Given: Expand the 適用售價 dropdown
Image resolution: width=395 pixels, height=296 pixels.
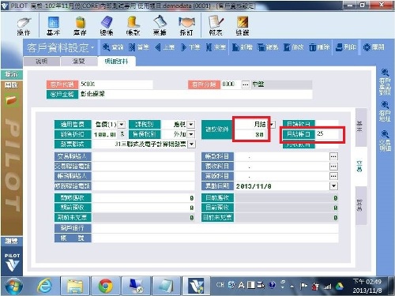Looking at the screenshot, I should pos(122,124).
